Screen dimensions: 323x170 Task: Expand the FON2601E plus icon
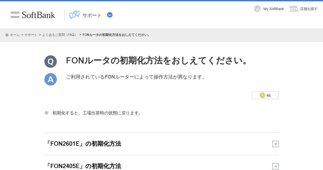(275, 144)
